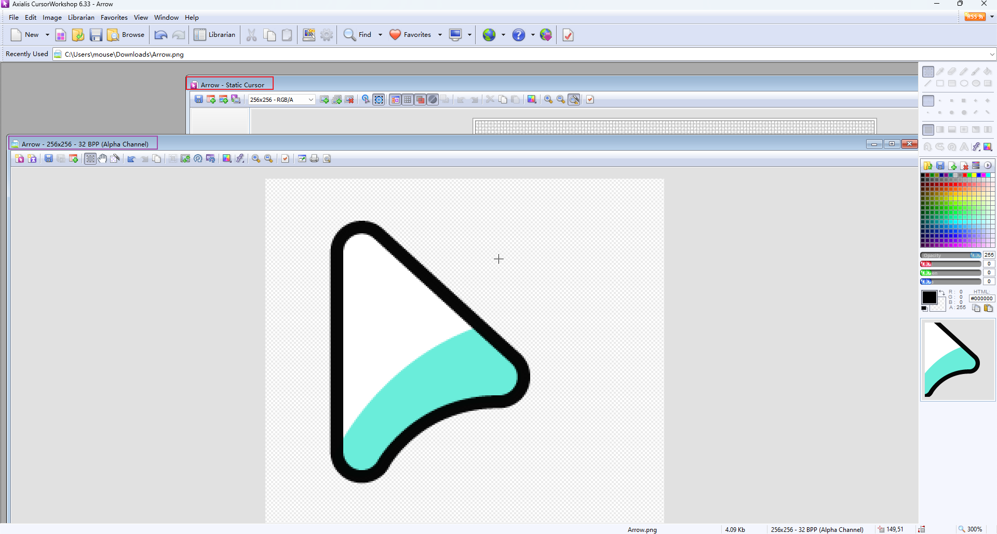Click the Librarian toolbar button
This screenshot has width=997, height=534.
(215, 35)
